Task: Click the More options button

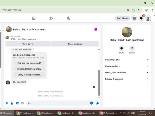Action: (75, 44)
